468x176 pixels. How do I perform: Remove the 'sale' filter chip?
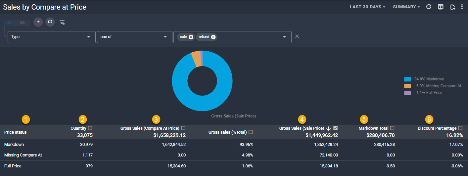pyautogui.click(x=191, y=37)
